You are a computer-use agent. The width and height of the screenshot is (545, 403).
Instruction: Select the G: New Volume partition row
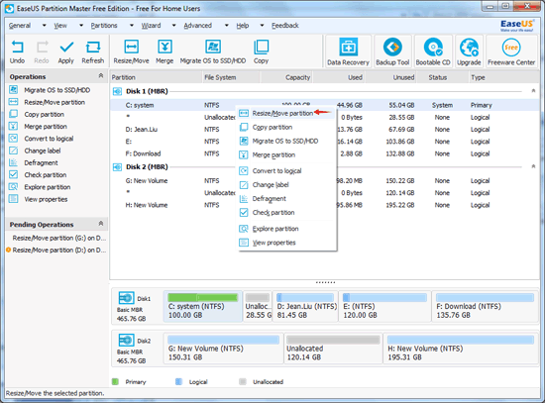pos(325,180)
